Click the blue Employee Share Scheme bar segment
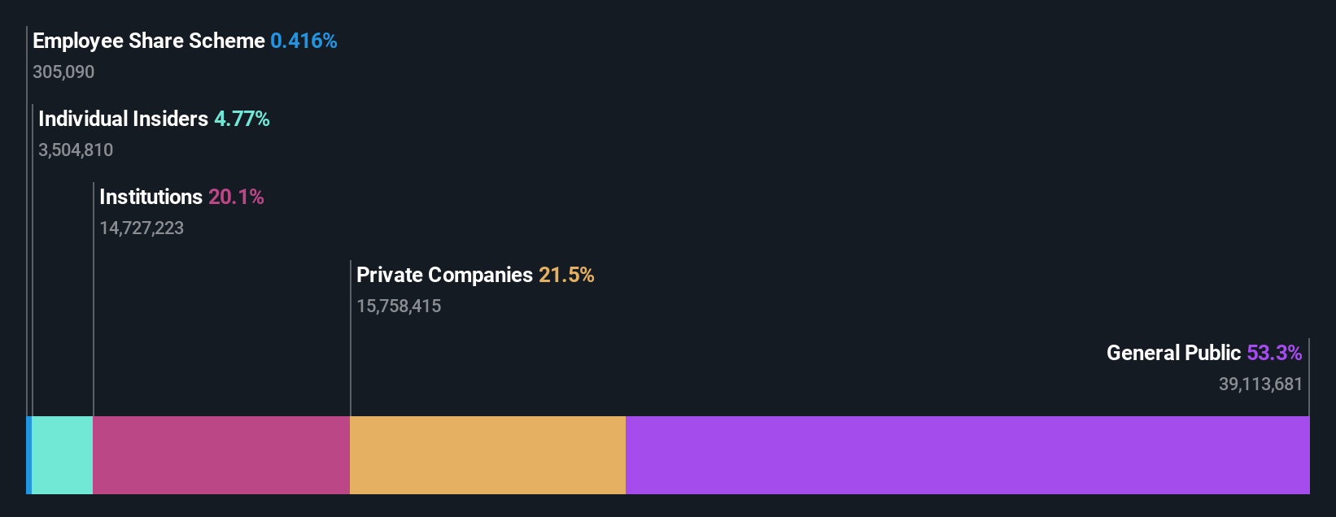 pyautogui.click(x=28, y=455)
